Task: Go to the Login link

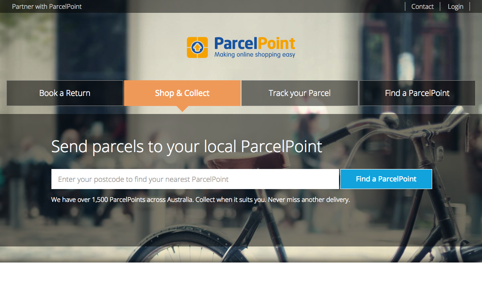Action: (455, 6)
